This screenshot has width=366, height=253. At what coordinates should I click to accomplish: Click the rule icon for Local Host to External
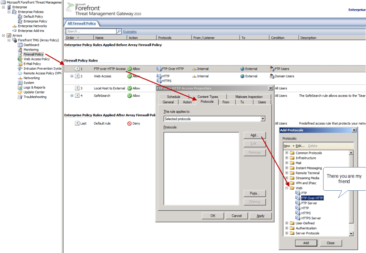pyautogui.click(x=77, y=88)
